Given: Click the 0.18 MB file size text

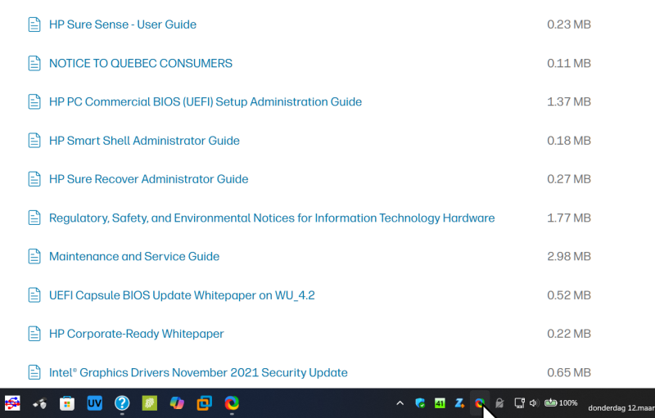Looking at the screenshot, I should (x=569, y=141).
